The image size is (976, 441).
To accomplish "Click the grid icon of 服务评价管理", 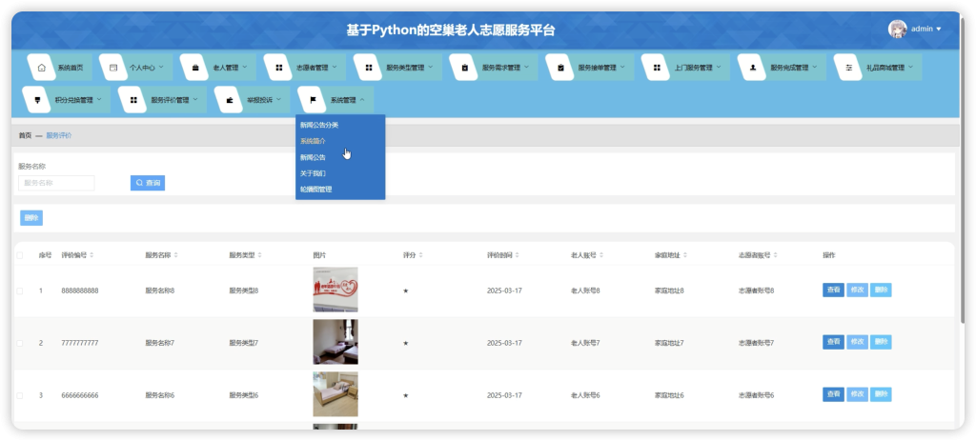I will click(x=133, y=99).
